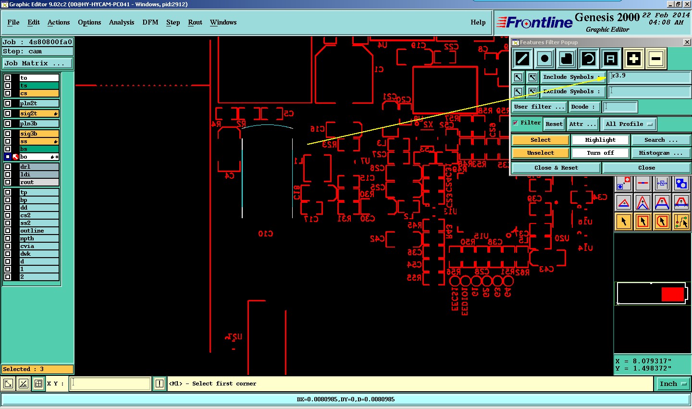Toggle the Filter checkbox

(515, 123)
